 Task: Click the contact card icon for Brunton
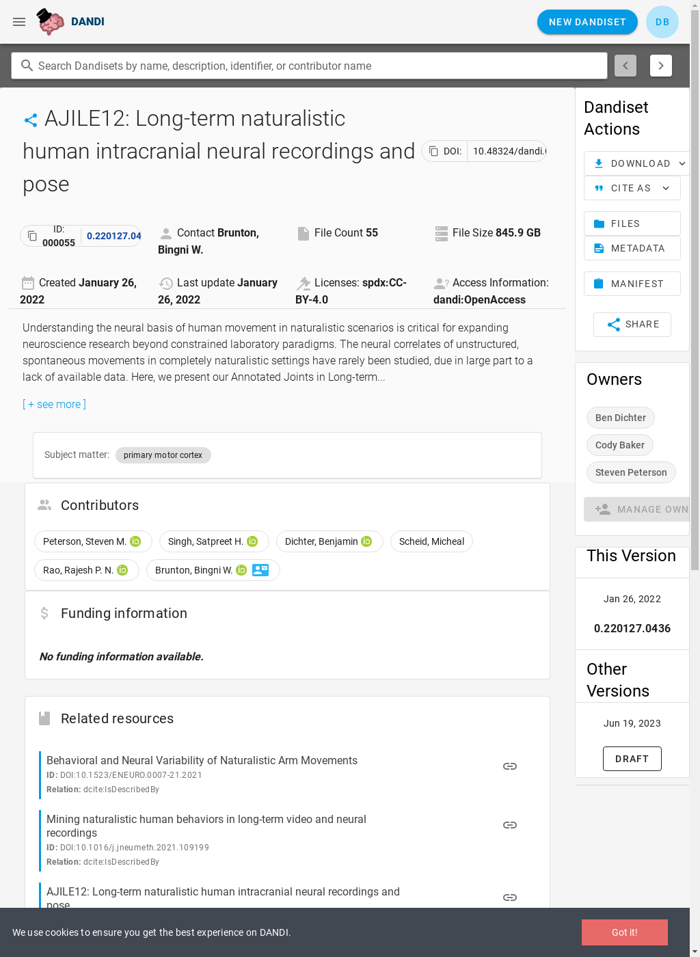(x=260, y=570)
